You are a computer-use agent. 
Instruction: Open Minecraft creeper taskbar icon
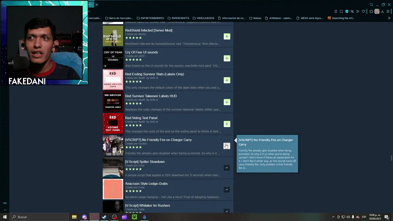pyautogui.click(x=134, y=217)
